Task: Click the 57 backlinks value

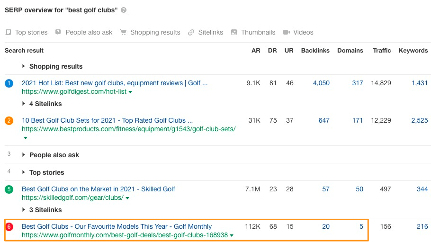Action: pyautogui.click(x=326, y=189)
